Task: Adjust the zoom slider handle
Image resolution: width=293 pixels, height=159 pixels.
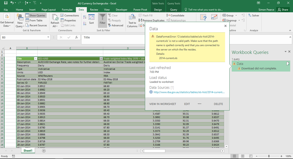Action: click(269, 156)
